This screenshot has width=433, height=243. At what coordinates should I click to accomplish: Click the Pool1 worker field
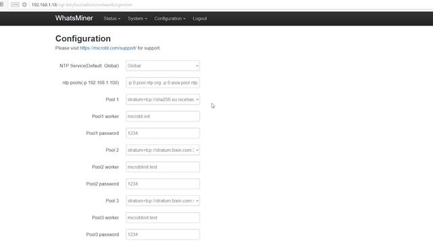tap(162, 116)
